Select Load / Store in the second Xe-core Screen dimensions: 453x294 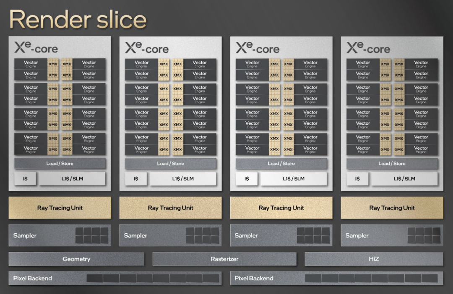pyautogui.click(x=170, y=163)
